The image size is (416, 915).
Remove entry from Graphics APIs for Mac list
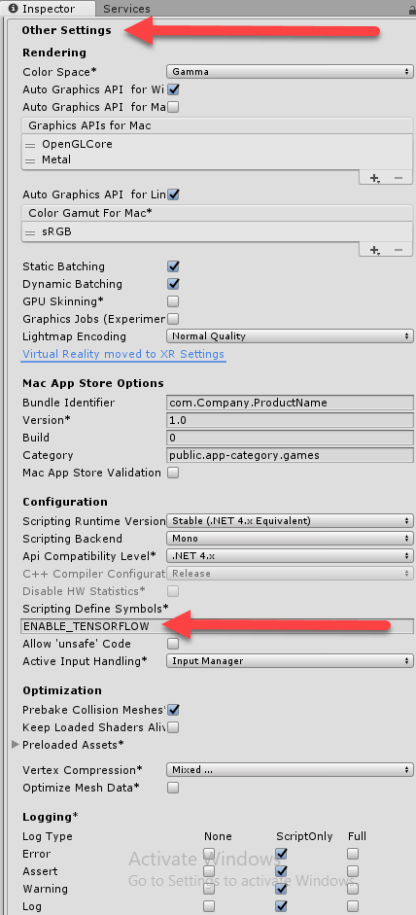tap(399, 178)
